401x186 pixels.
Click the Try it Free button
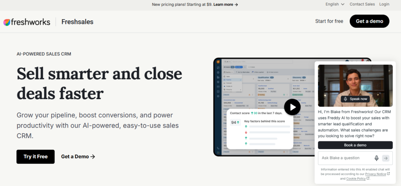tap(36, 157)
